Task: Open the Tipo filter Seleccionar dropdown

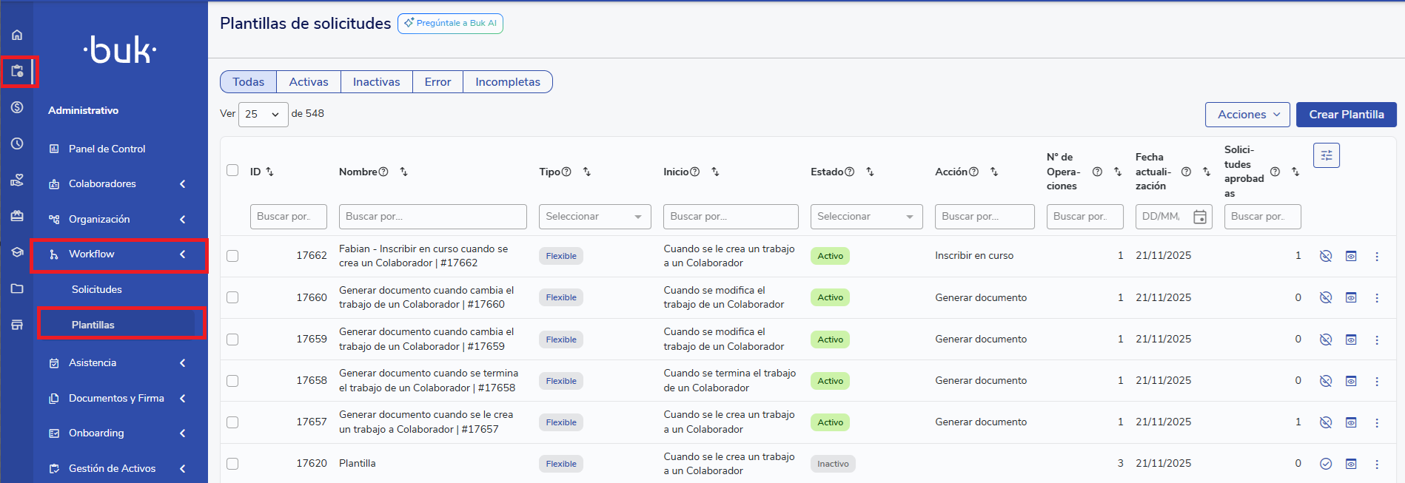Action: [x=594, y=217]
